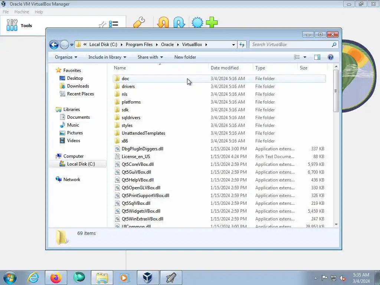Select the sdk folder

pos(219,110)
